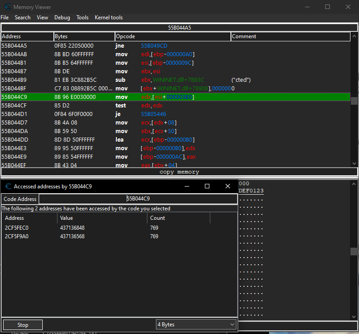Minimize the Memory Viewer window
The image size is (359, 334).
(307, 7)
